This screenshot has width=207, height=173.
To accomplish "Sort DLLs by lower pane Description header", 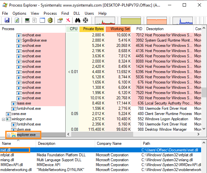I will [66, 144].
